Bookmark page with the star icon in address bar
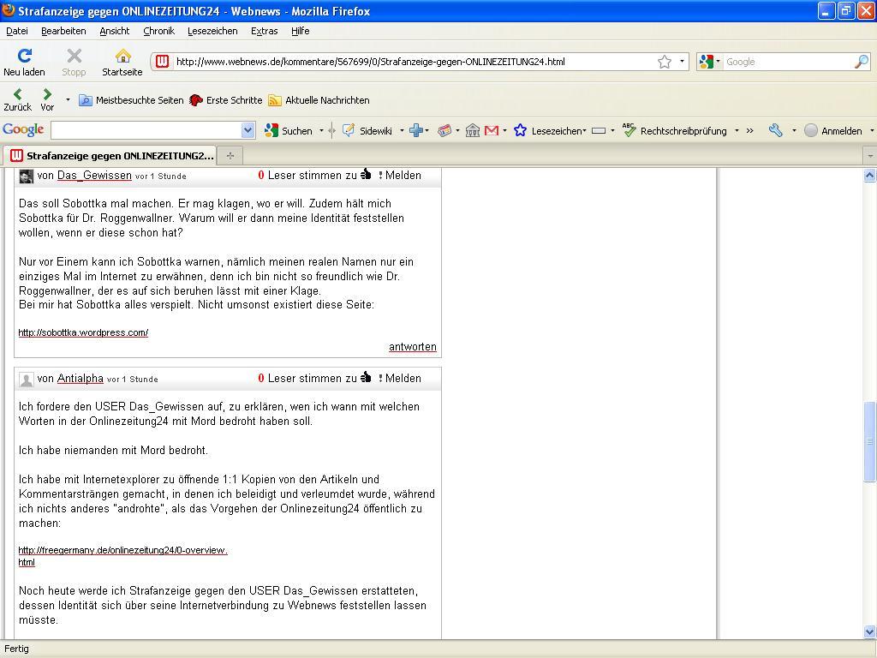This screenshot has width=877, height=658. click(x=664, y=62)
